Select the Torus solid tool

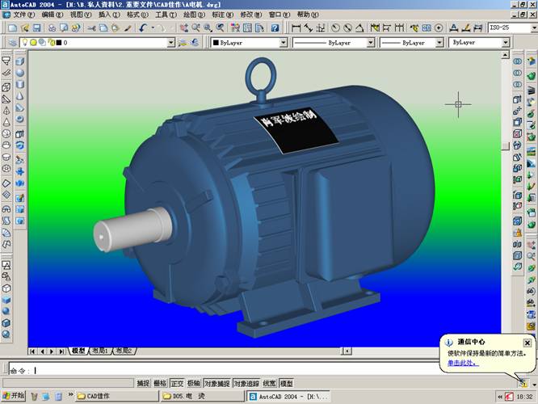[20, 119]
